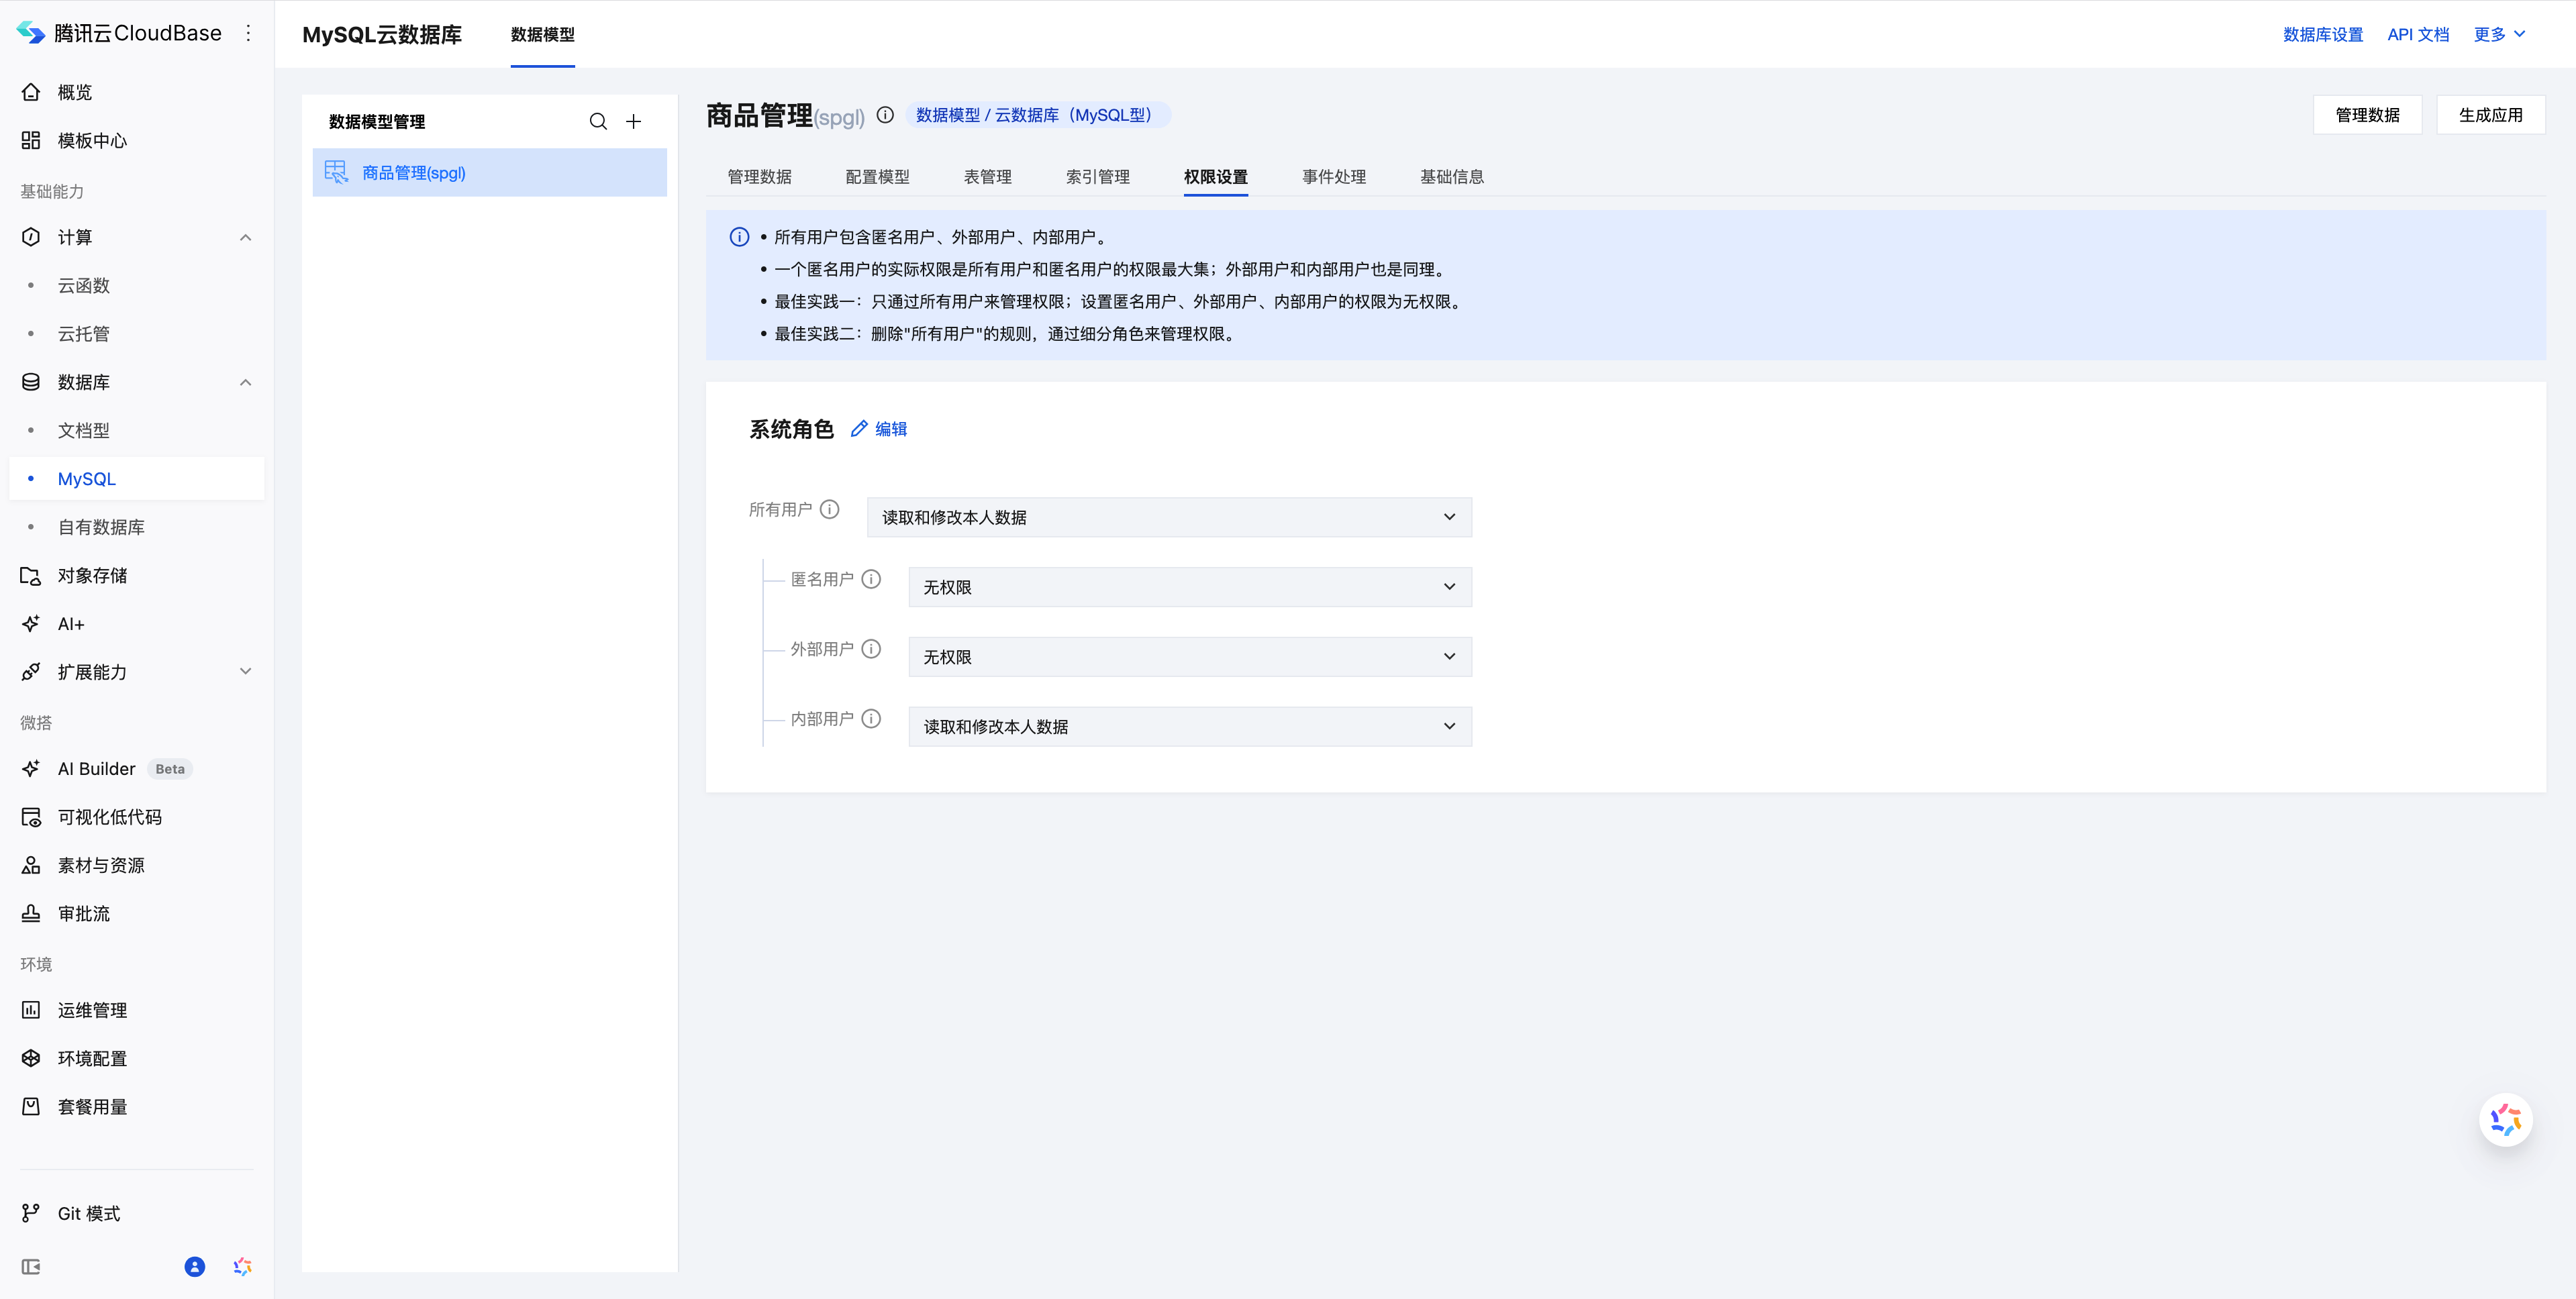Image resolution: width=2576 pixels, height=1299 pixels.
Task: Click the 运维管理 chart icon
Action: click(x=31, y=1010)
